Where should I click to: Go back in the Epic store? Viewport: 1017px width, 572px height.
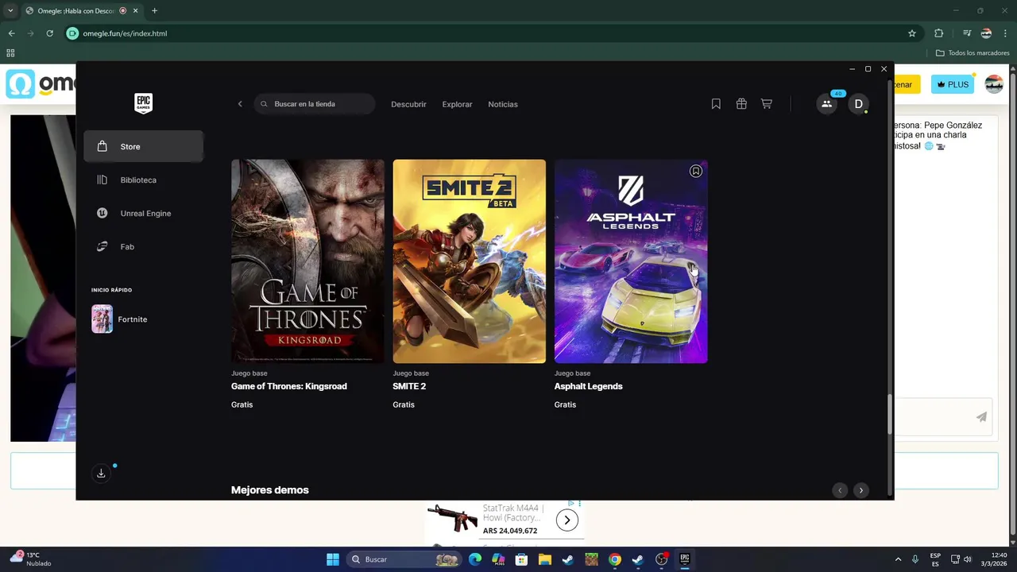click(x=240, y=104)
